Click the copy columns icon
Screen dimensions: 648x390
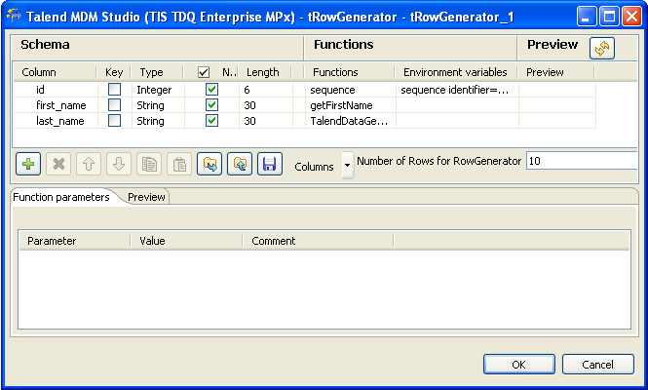click(x=149, y=164)
